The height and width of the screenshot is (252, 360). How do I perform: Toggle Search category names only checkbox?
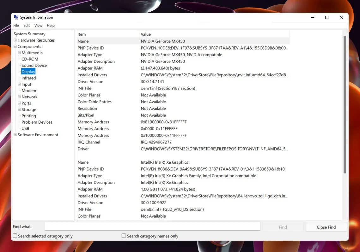point(124,236)
